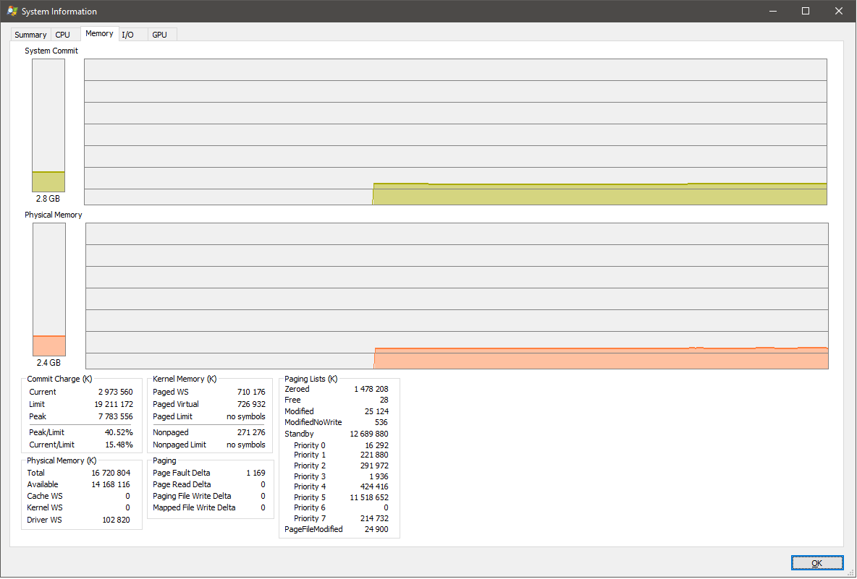Click Page Fault Delta value 1 169
The height and width of the screenshot is (579, 857).
256,473
